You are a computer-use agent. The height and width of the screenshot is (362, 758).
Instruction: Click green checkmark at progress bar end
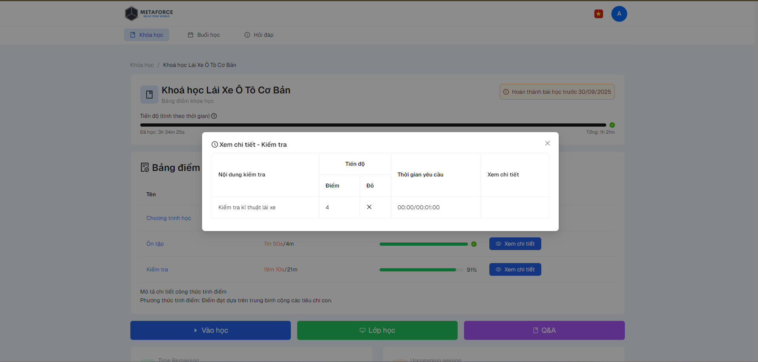(x=612, y=125)
